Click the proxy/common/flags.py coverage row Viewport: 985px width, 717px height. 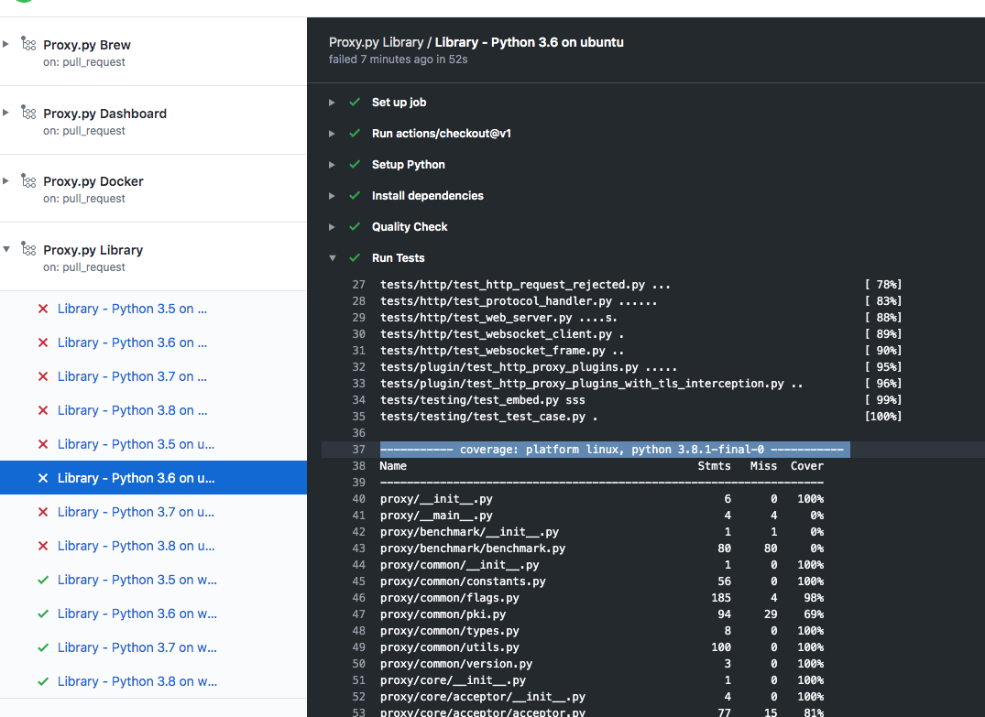tap(602, 598)
